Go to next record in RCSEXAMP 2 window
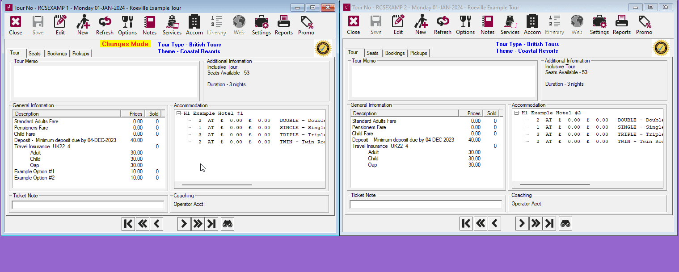679x272 pixels. (x=522, y=223)
